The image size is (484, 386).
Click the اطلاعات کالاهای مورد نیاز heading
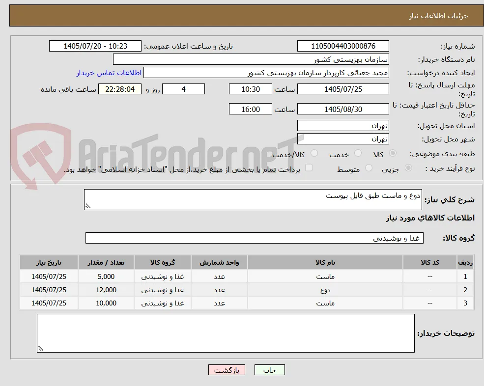430,218
